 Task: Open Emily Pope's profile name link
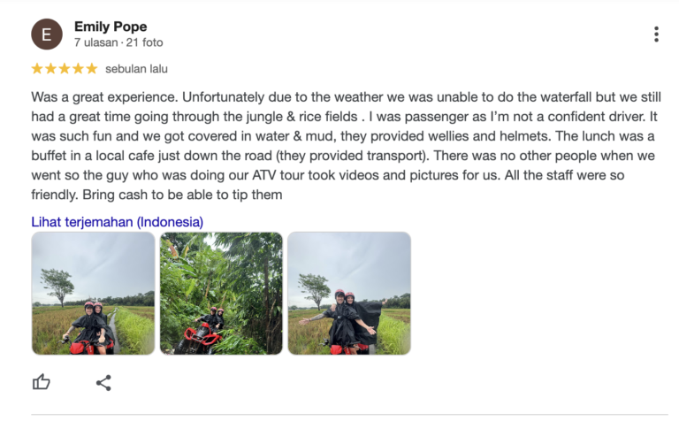[111, 27]
